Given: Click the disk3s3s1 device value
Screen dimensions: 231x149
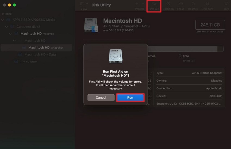Looking at the screenshot, I should click(216, 96).
